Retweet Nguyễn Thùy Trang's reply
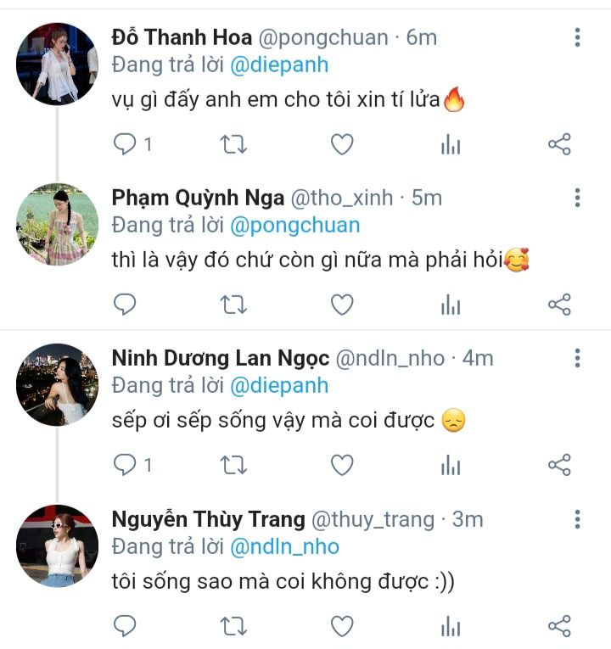This screenshot has height=649, width=611. point(233,627)
